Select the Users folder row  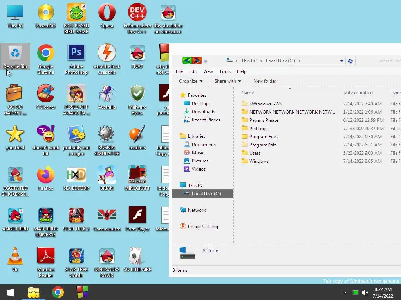pyautogui.click(x=320, y=153)
